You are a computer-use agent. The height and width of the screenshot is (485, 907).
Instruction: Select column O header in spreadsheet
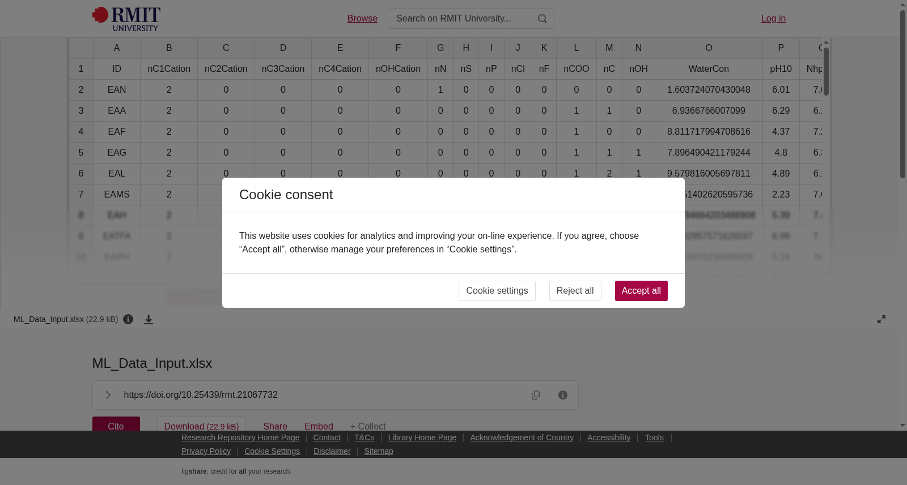[x=709, y=48]
